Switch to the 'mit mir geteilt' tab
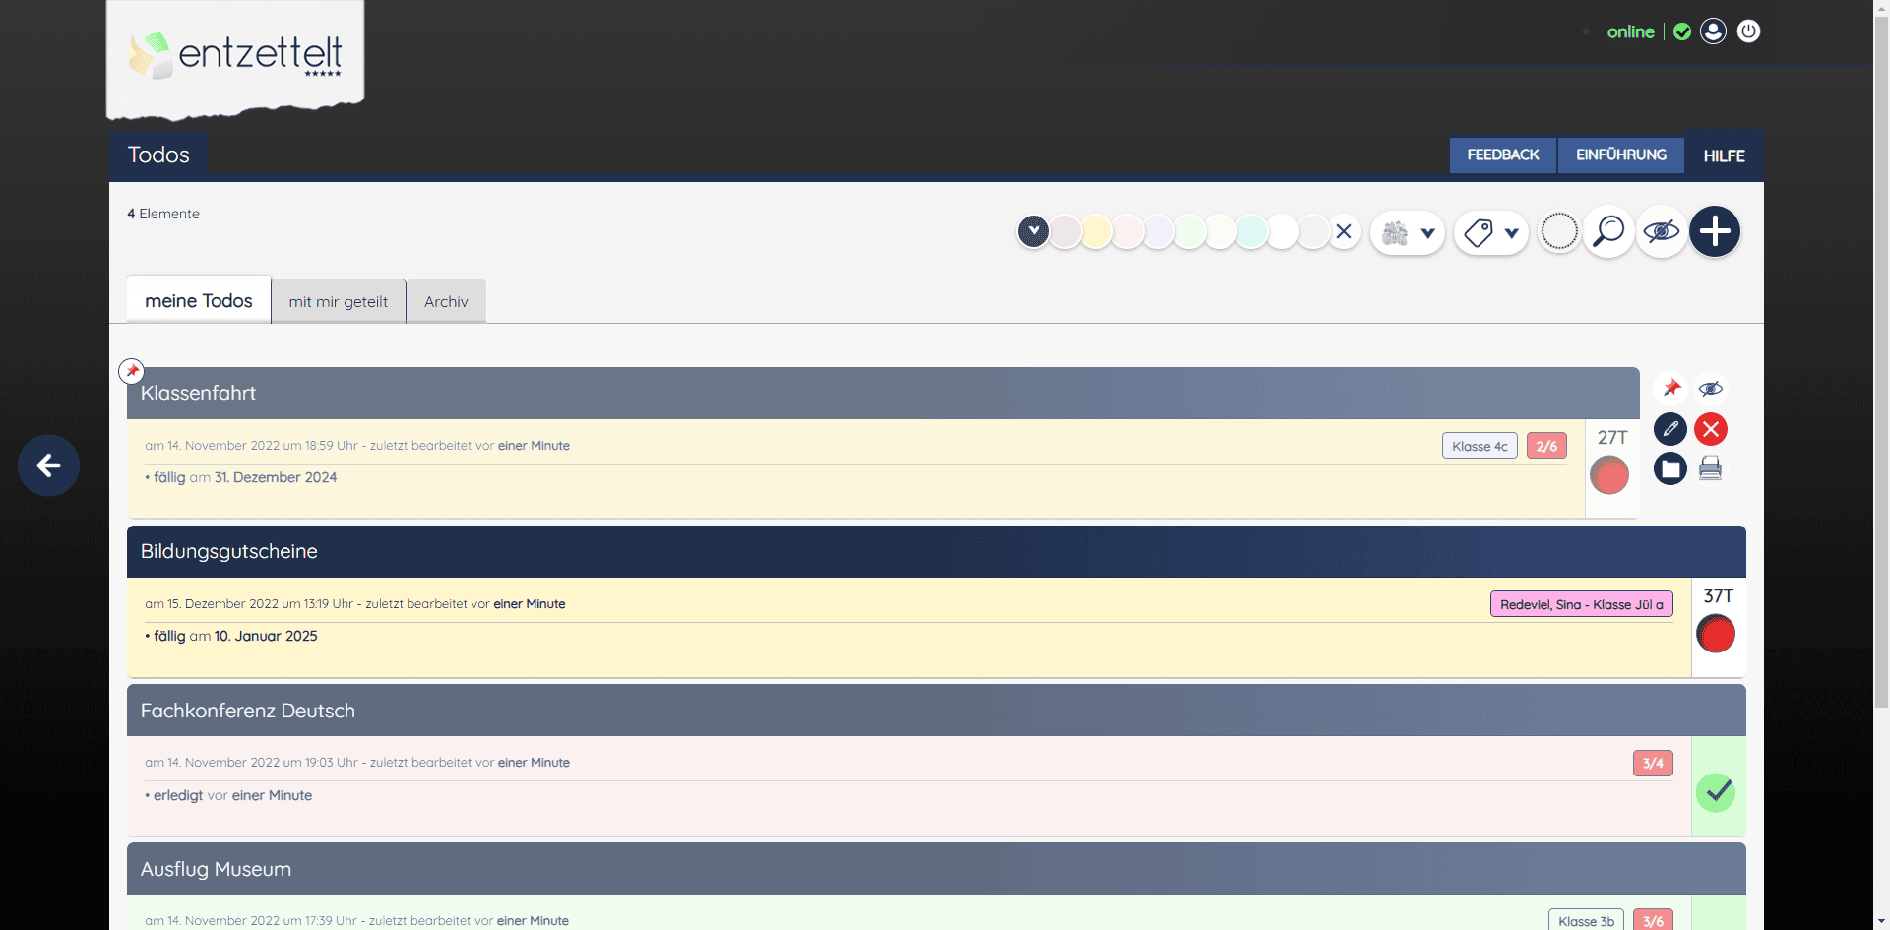 pyautogui.click(x=338, y=302)
